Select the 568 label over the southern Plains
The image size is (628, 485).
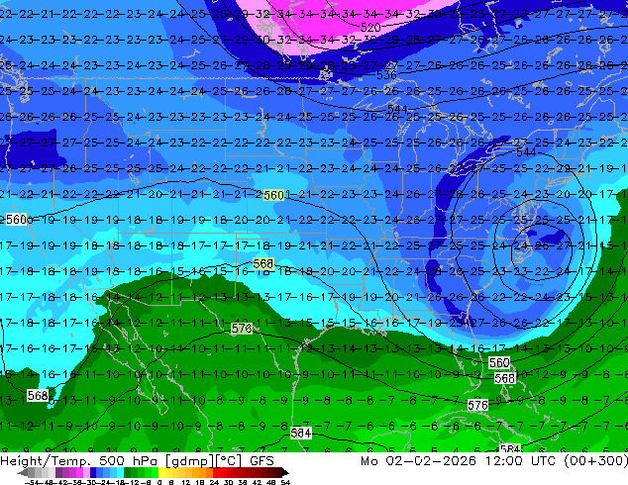(x=263, y=263)
